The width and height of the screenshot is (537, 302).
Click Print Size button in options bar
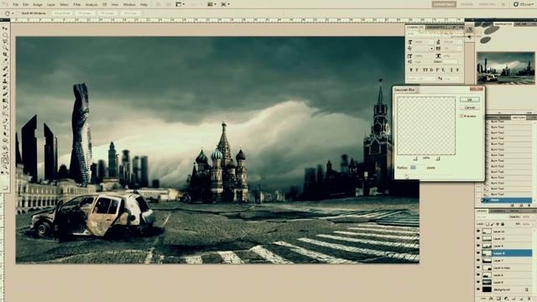[x=131, y=13]
